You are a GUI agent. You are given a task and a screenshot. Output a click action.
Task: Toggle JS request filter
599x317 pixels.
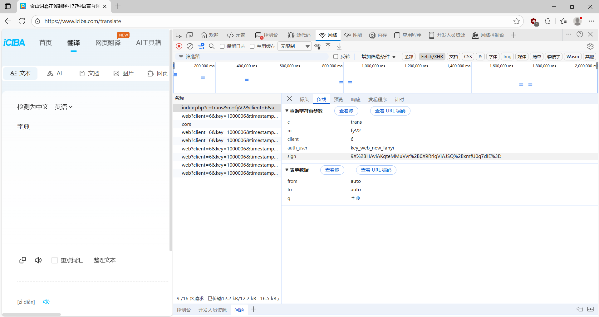click(x=480, y=57)
